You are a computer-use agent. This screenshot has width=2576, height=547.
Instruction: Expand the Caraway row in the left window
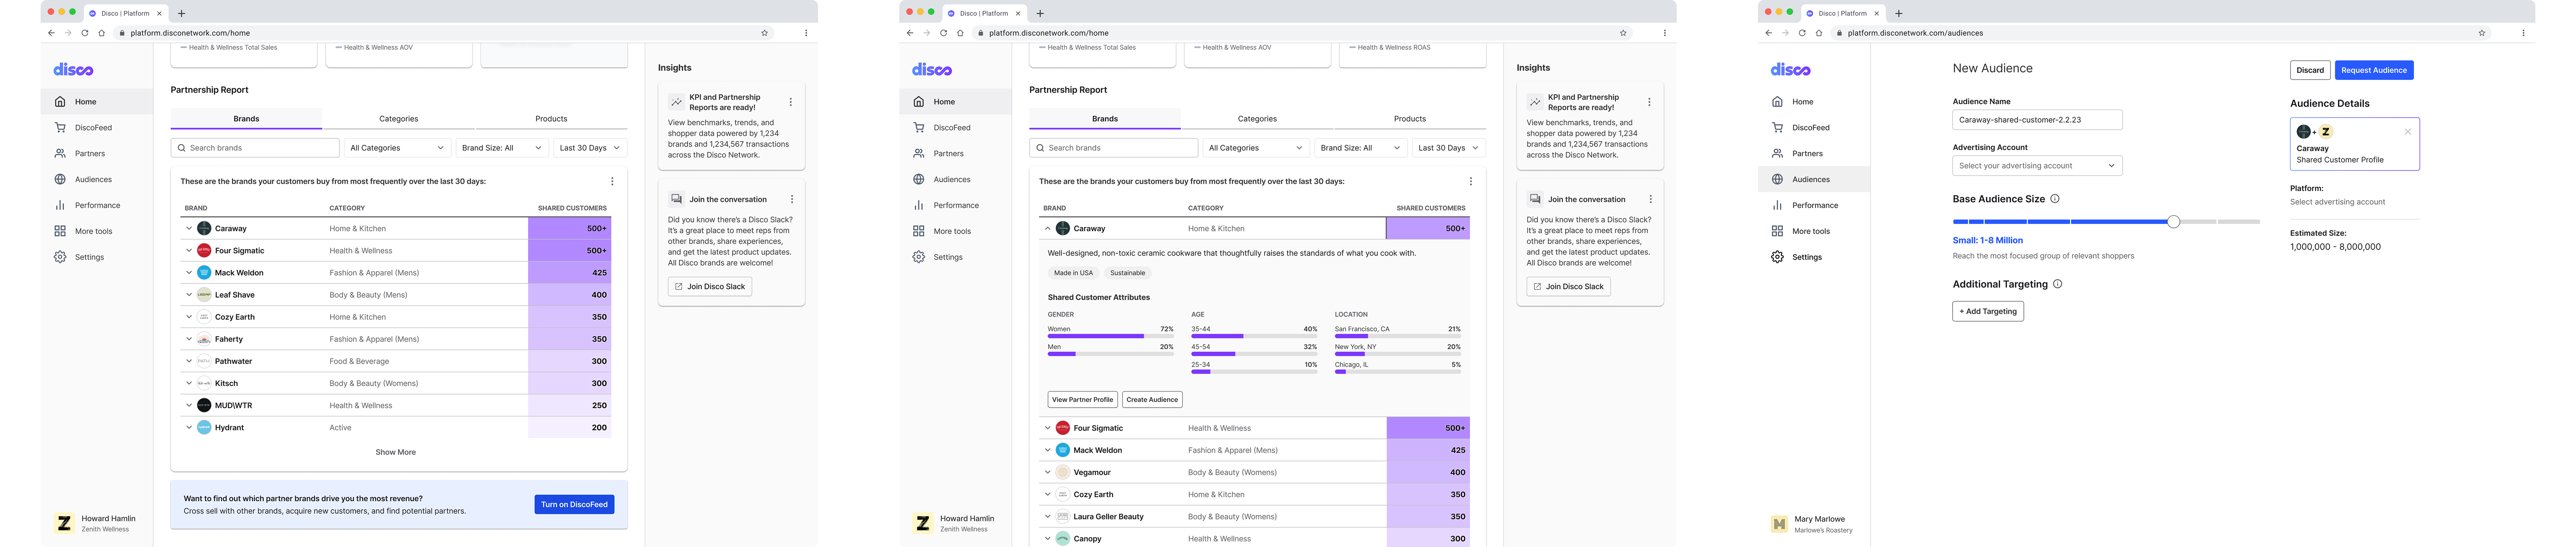click(189, 229)
